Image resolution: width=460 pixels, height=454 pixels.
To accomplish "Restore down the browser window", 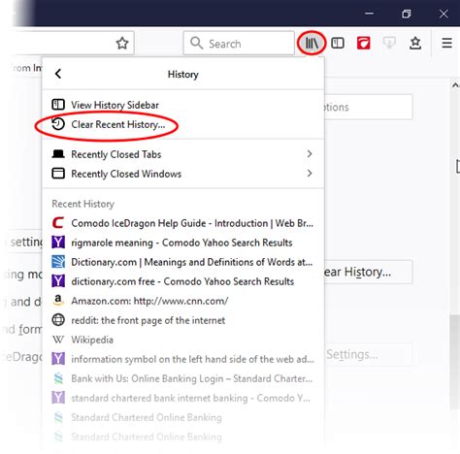I will 407,14.
